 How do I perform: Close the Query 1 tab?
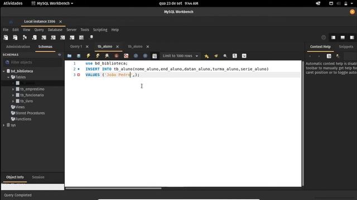[87, 47]
